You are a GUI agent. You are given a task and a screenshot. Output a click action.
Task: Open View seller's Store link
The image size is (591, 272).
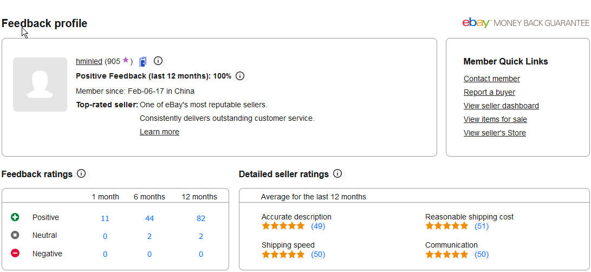[495, 133]
